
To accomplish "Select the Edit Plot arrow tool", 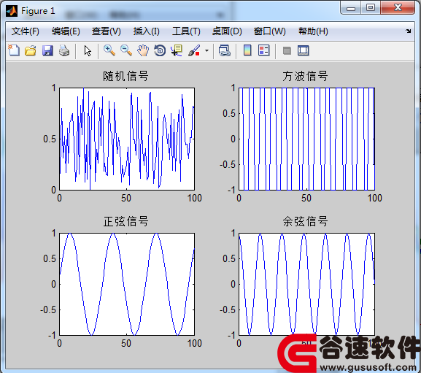I will pos(88,50).
